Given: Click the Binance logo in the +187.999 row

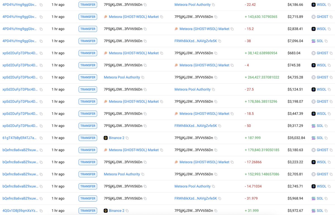Looking at the screenshot, I should coord(106,138).
